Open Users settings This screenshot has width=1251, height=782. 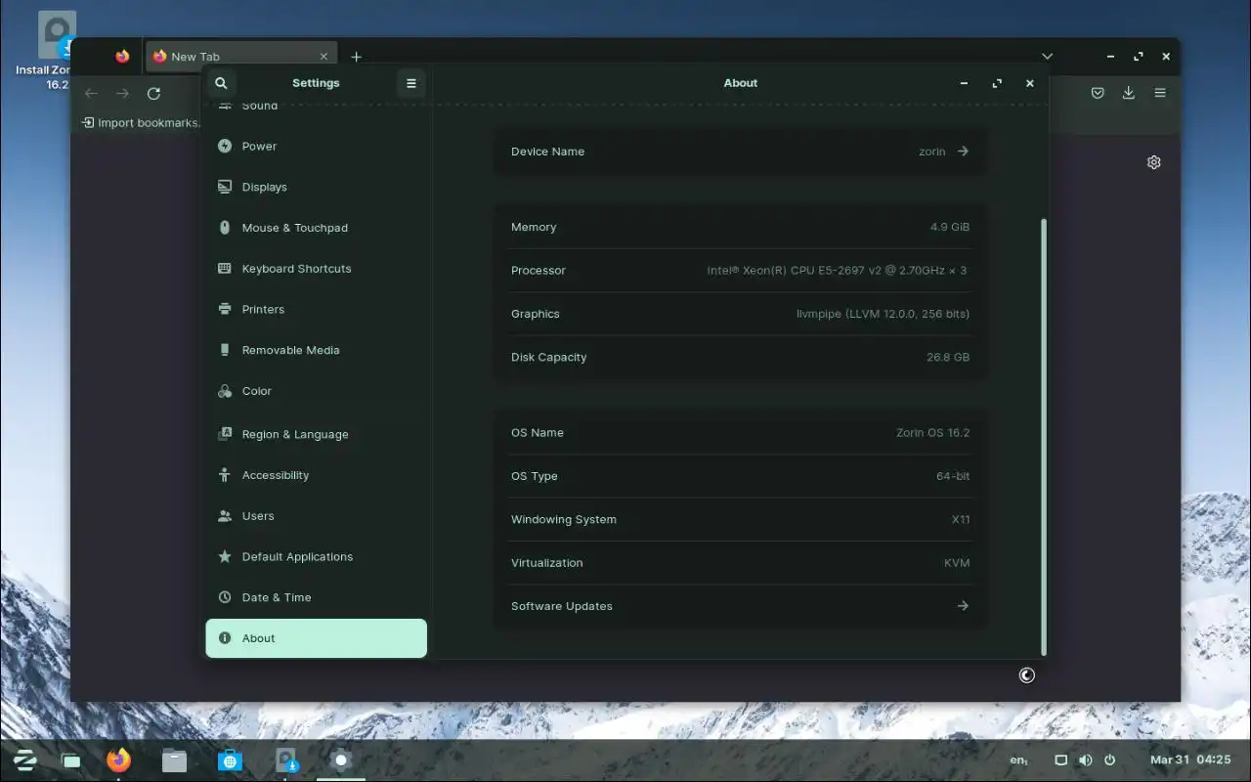pos(316,516)
